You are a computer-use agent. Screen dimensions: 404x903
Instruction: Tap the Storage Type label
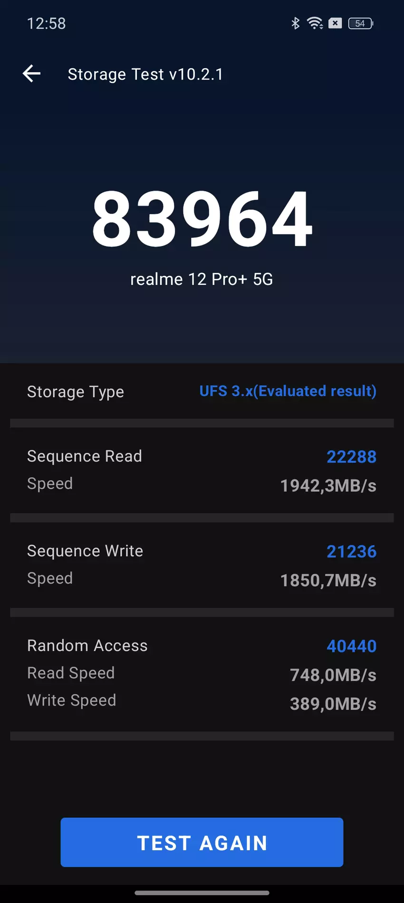tap(76, 392)
